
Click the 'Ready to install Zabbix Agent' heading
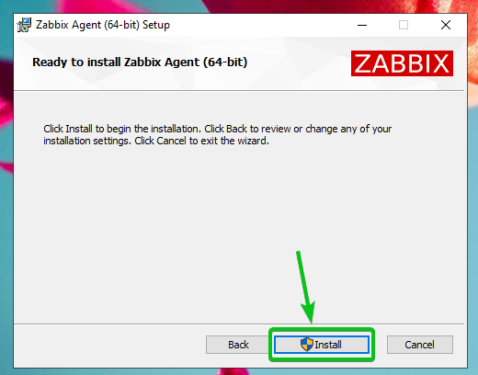pos(140,62)
